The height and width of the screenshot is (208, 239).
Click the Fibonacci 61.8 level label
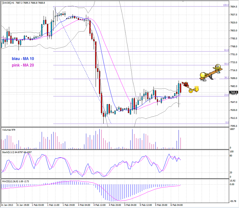pyautogui.click(x=226, y=50)
